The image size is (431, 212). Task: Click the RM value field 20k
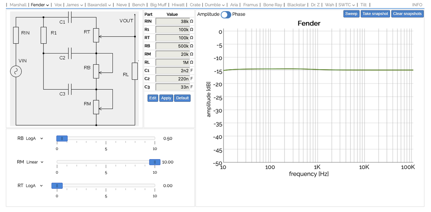point(172,54)
